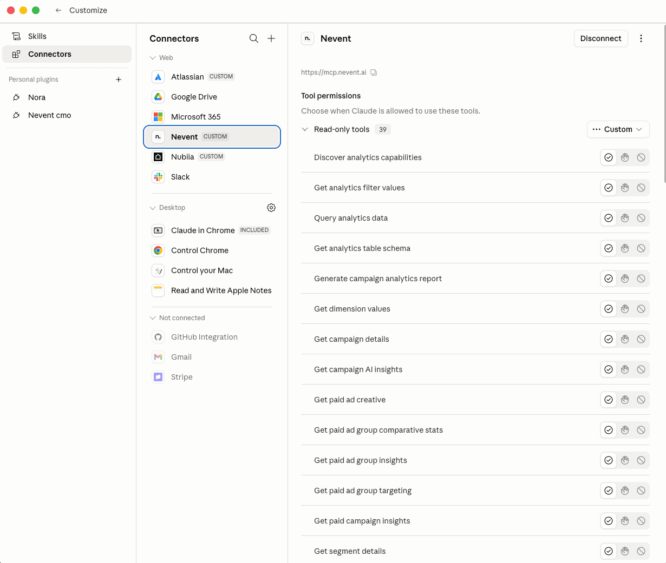Open the Custom permissions dropdown
Image resolution: width=666 pixels, height=563 pixels.
click(x=618, y=129)
